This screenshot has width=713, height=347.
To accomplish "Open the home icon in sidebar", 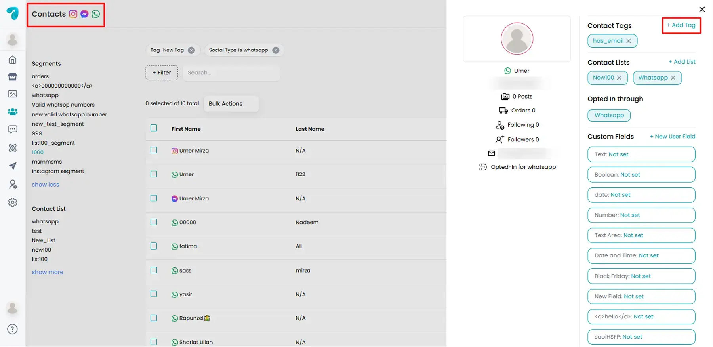I will tap(13, 60).
